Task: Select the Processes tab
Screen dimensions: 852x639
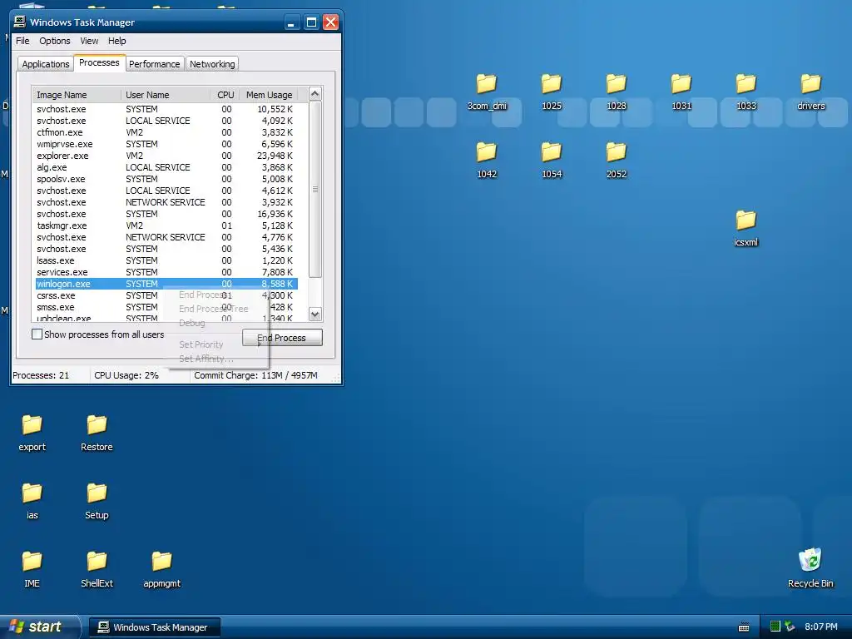Action: (x=100, y=63)
